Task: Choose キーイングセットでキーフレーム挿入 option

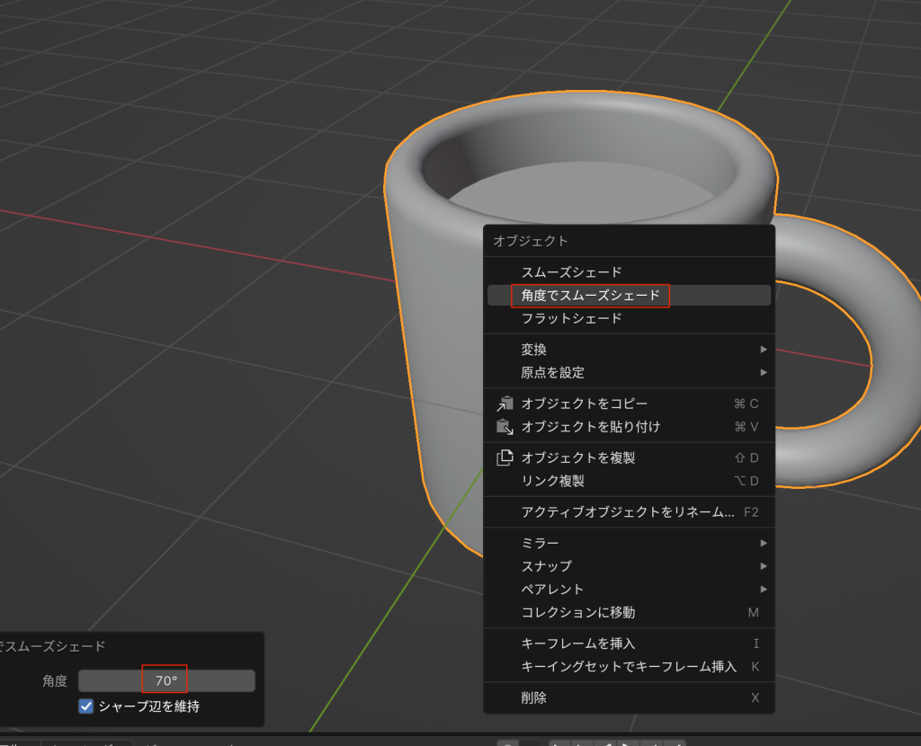Action: [x=628, y=666]
